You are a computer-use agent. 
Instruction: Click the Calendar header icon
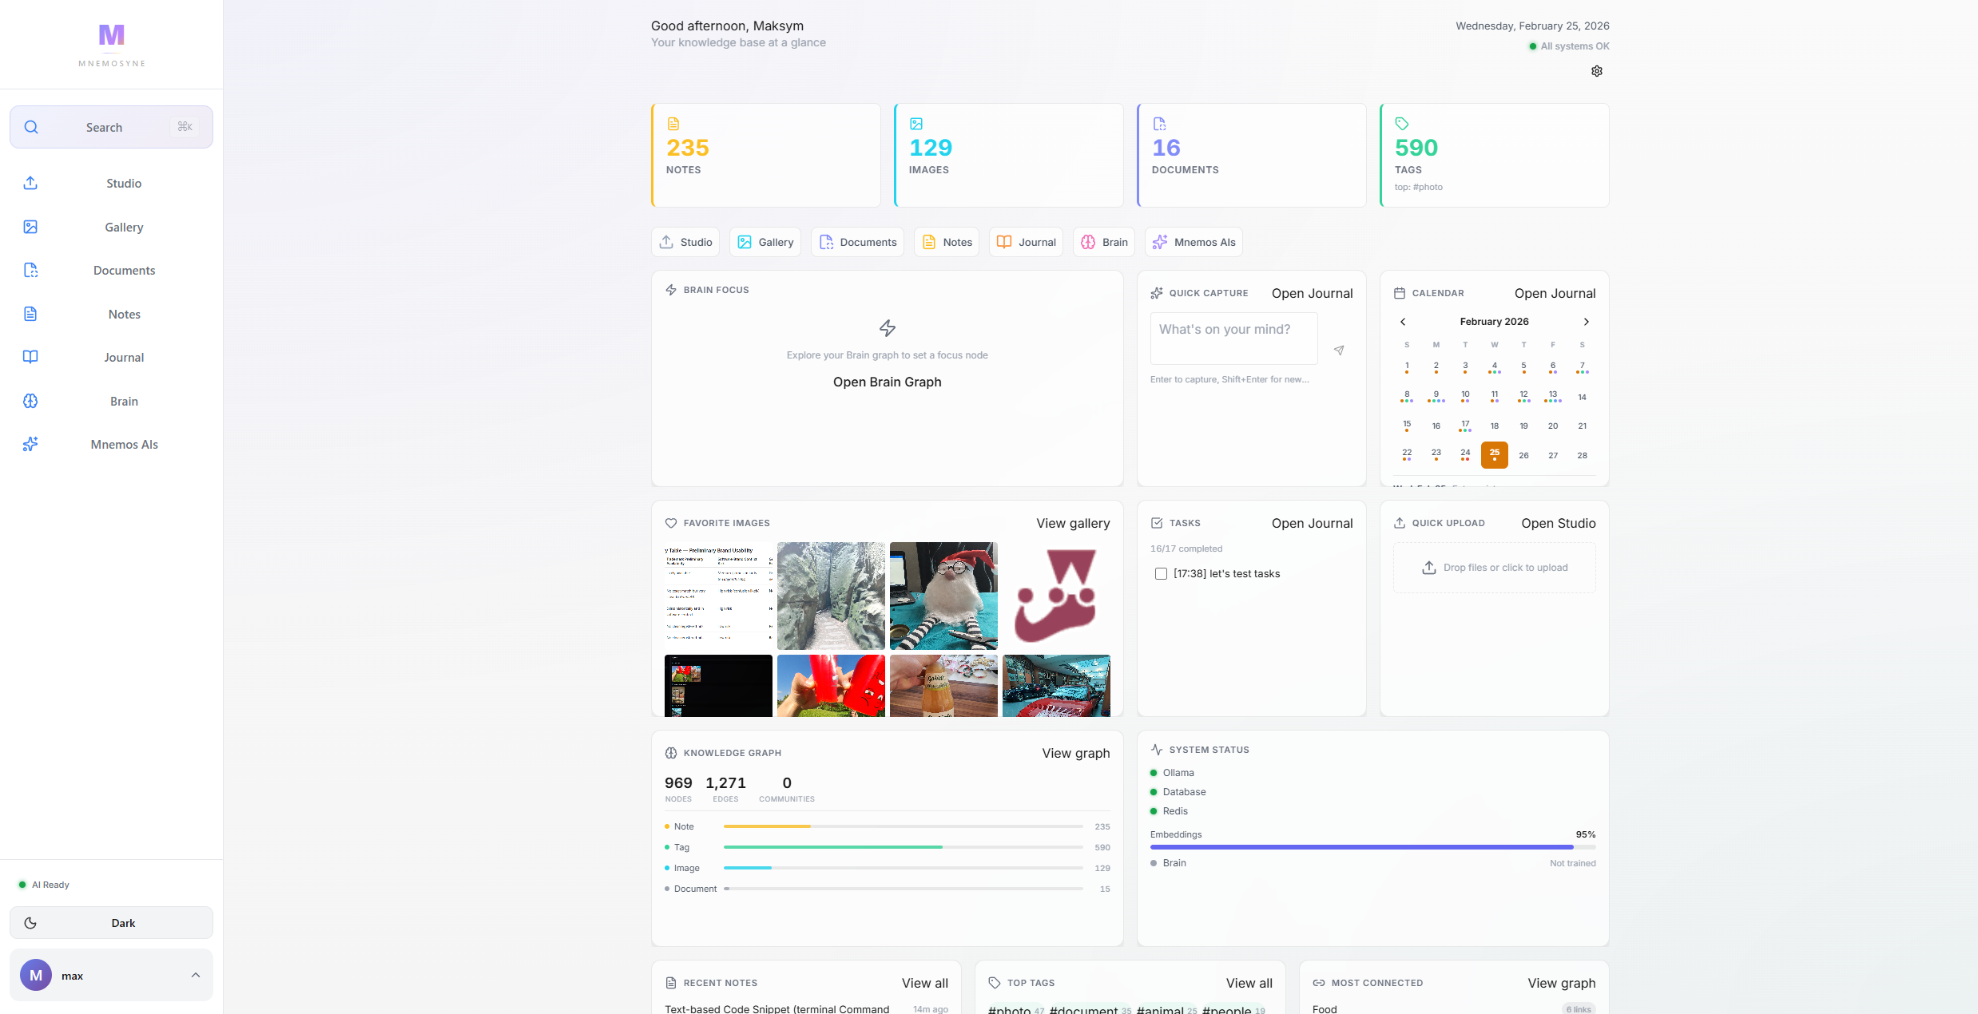point(1400,293)
